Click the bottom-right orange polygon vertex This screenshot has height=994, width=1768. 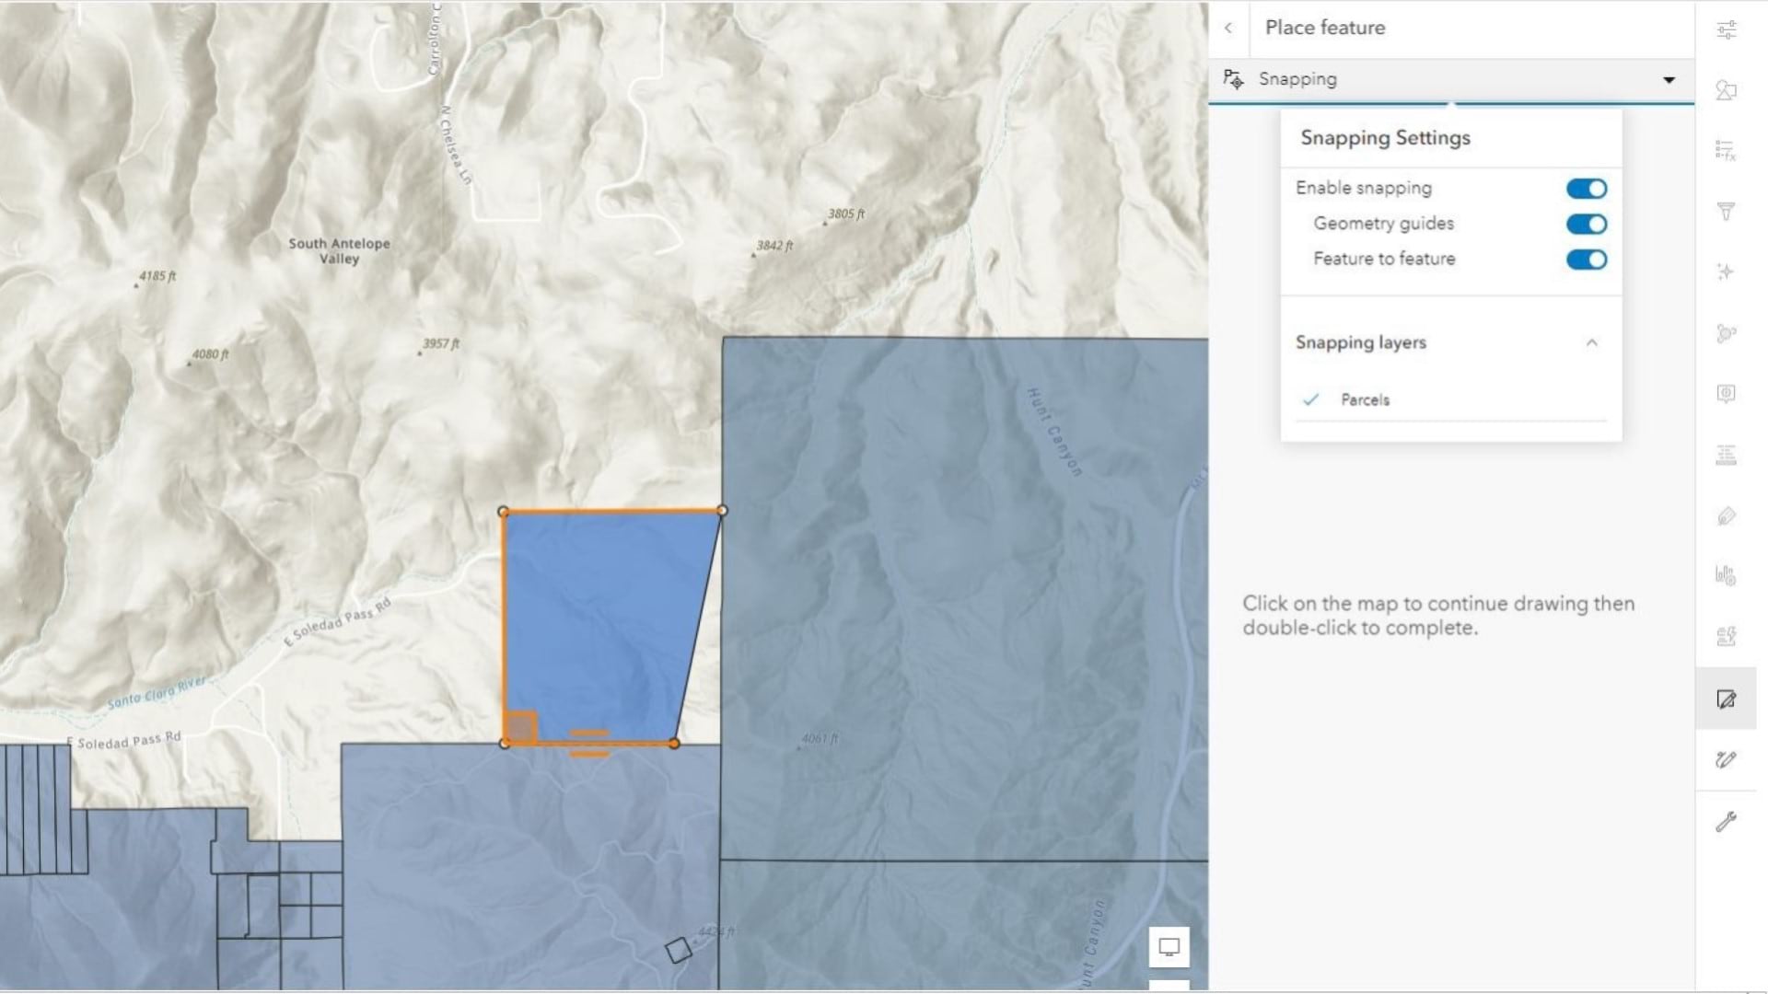coord(674,743)
